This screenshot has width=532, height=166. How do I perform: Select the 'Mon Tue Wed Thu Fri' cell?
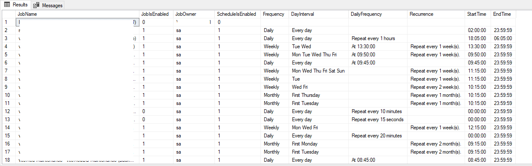coord(319,55)
